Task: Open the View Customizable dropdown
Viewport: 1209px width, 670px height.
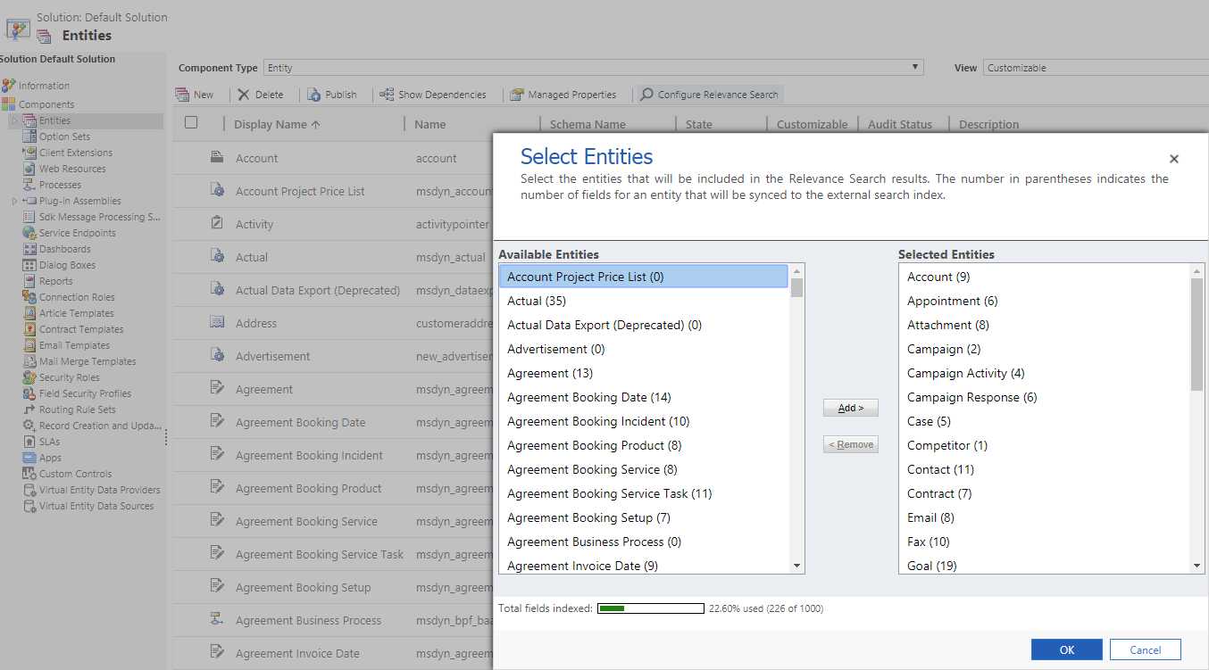Action: tap(1096, 68)
